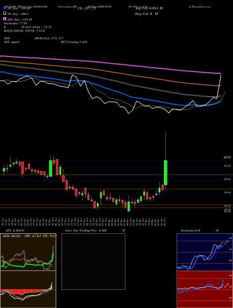Select the '200 Day = 219.13' legend label
The height and width of the screenshot is (308, 233).
20,20
